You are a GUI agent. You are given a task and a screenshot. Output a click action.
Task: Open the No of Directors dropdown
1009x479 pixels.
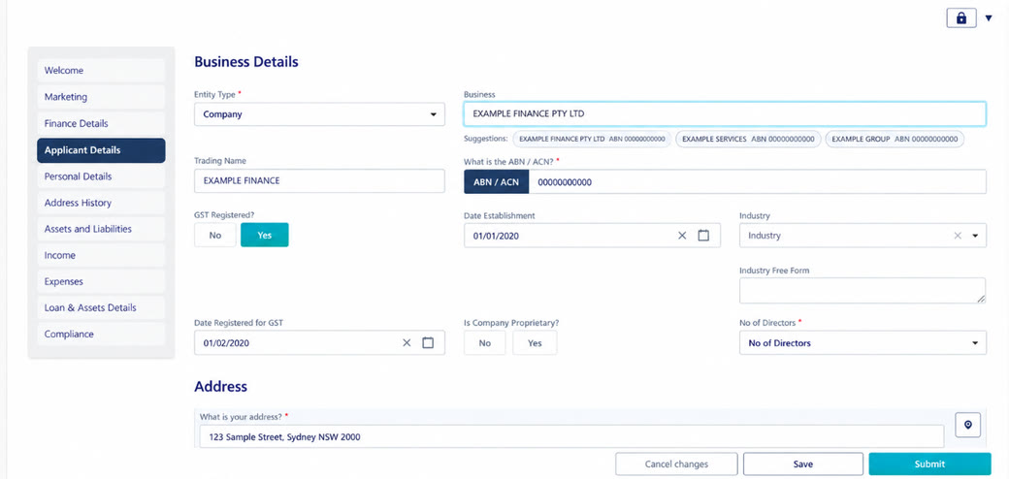863,342
